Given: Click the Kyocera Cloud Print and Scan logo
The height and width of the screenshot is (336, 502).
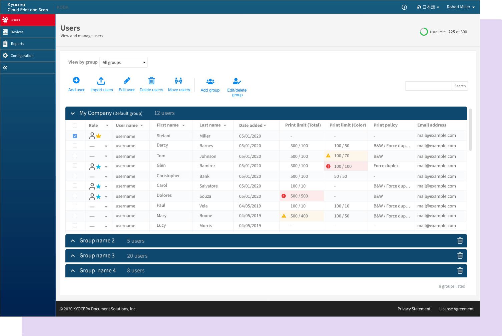Looking at the screenshot, I should click(x=28, y=7).
